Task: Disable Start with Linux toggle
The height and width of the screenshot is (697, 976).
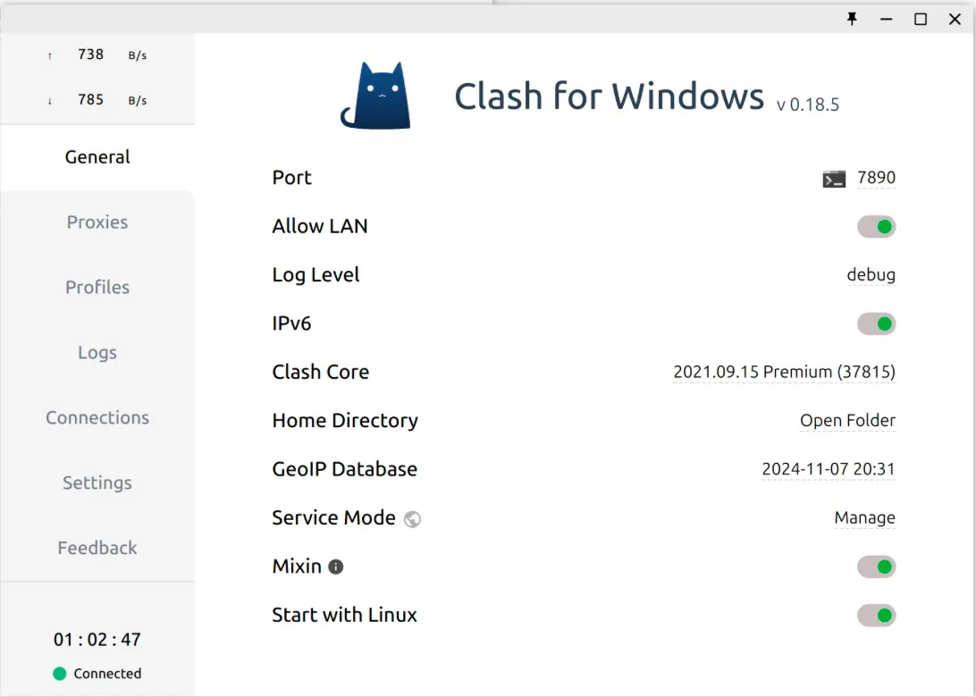Action: pos(876,615)
